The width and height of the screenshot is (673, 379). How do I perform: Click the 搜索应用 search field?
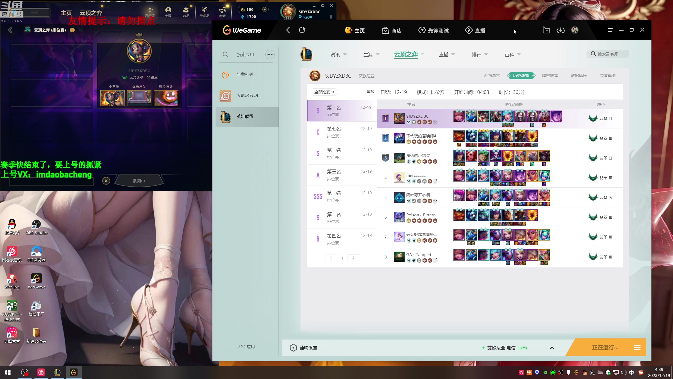pyautogui.click(x=245, y=54)
